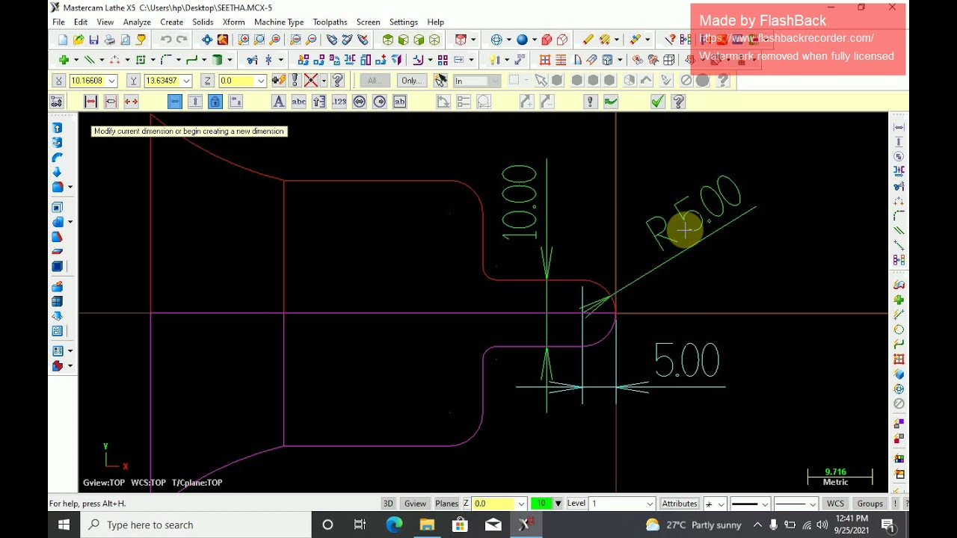Image resolution: width=957 pixels, height=538 pixels.
Task: Click the Groups button
Action: pos(870,504)
